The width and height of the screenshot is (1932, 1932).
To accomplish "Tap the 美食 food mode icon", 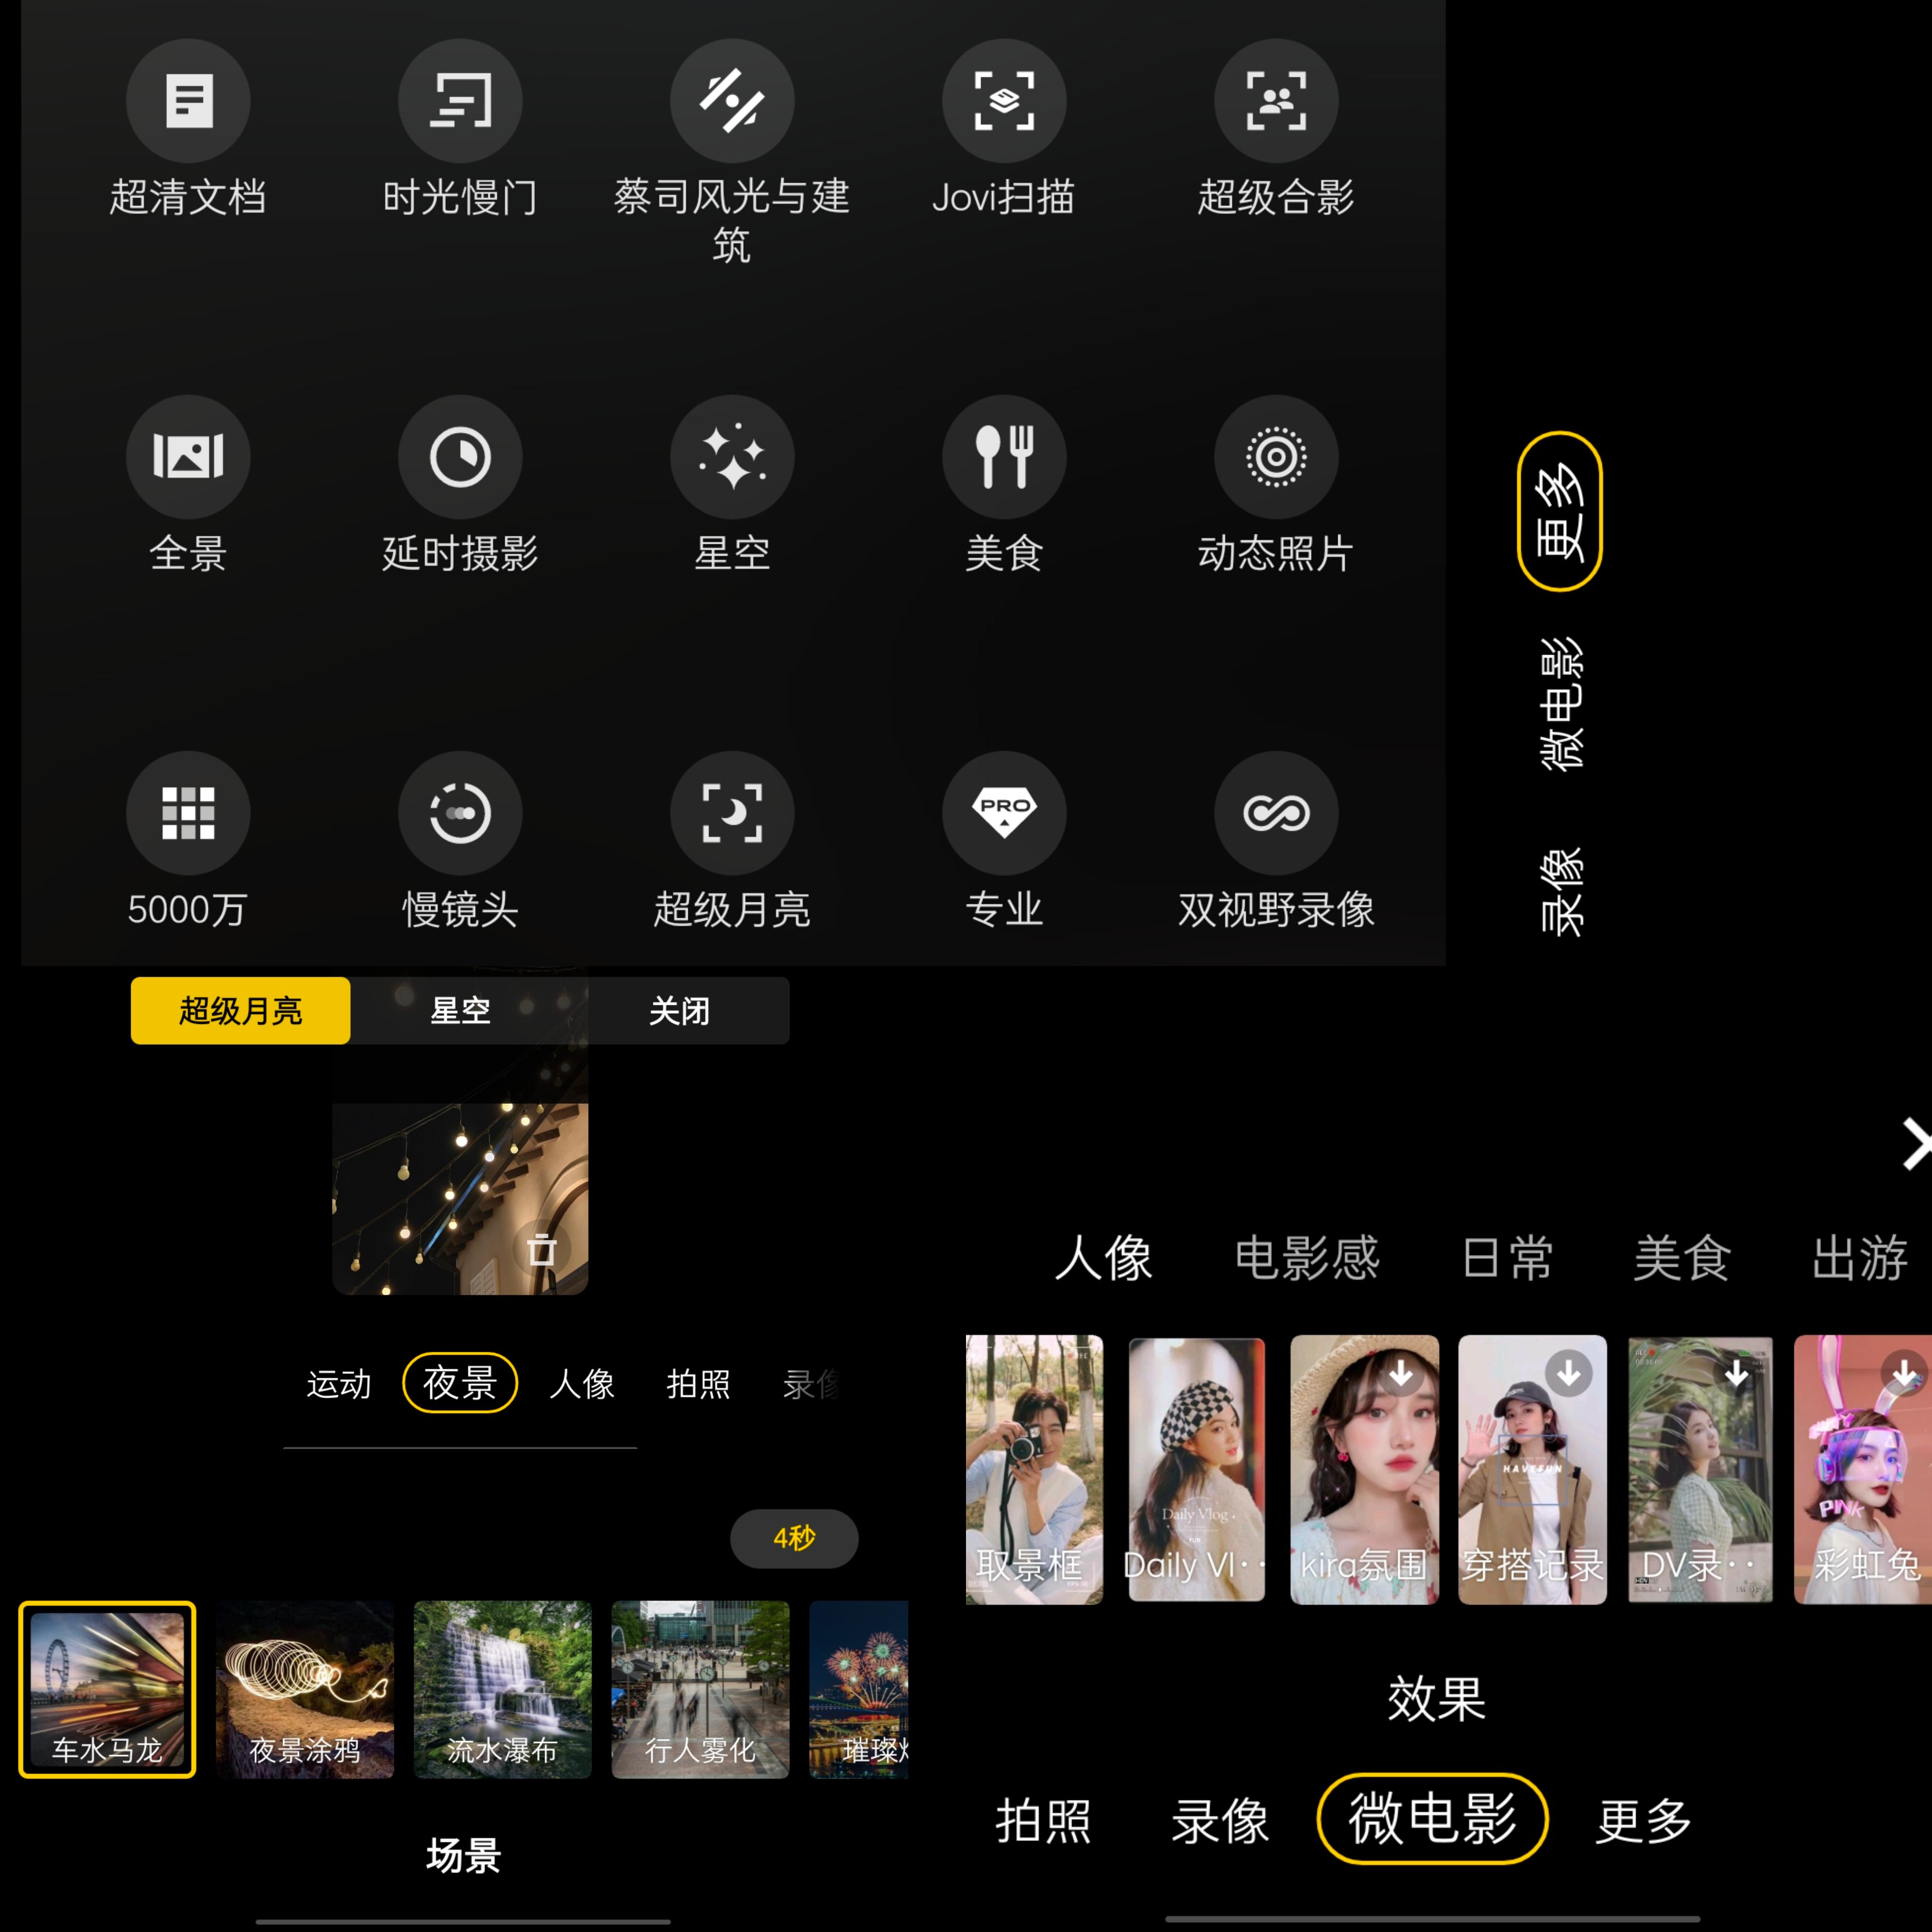I will [x=1004, y=457].
